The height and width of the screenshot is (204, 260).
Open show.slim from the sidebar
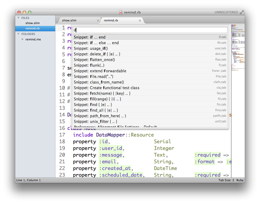(32, 23)
